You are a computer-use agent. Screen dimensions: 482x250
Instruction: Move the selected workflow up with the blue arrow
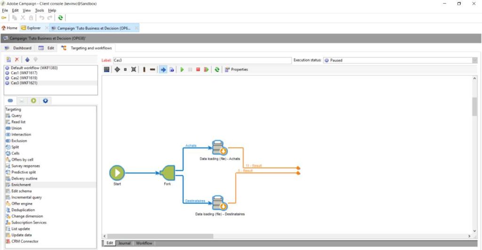27,59
